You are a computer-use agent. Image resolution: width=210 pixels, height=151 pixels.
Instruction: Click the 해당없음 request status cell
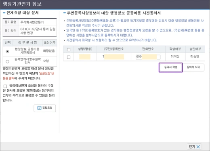pyautogui.click(x=49, y=51)
